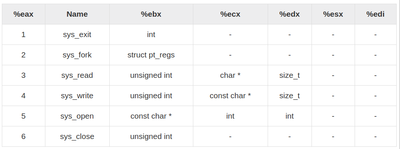Click the sys_fork name cell
The height and width of the screenshot is (149, 400).
pyautogui.click(x=77, y=55)
